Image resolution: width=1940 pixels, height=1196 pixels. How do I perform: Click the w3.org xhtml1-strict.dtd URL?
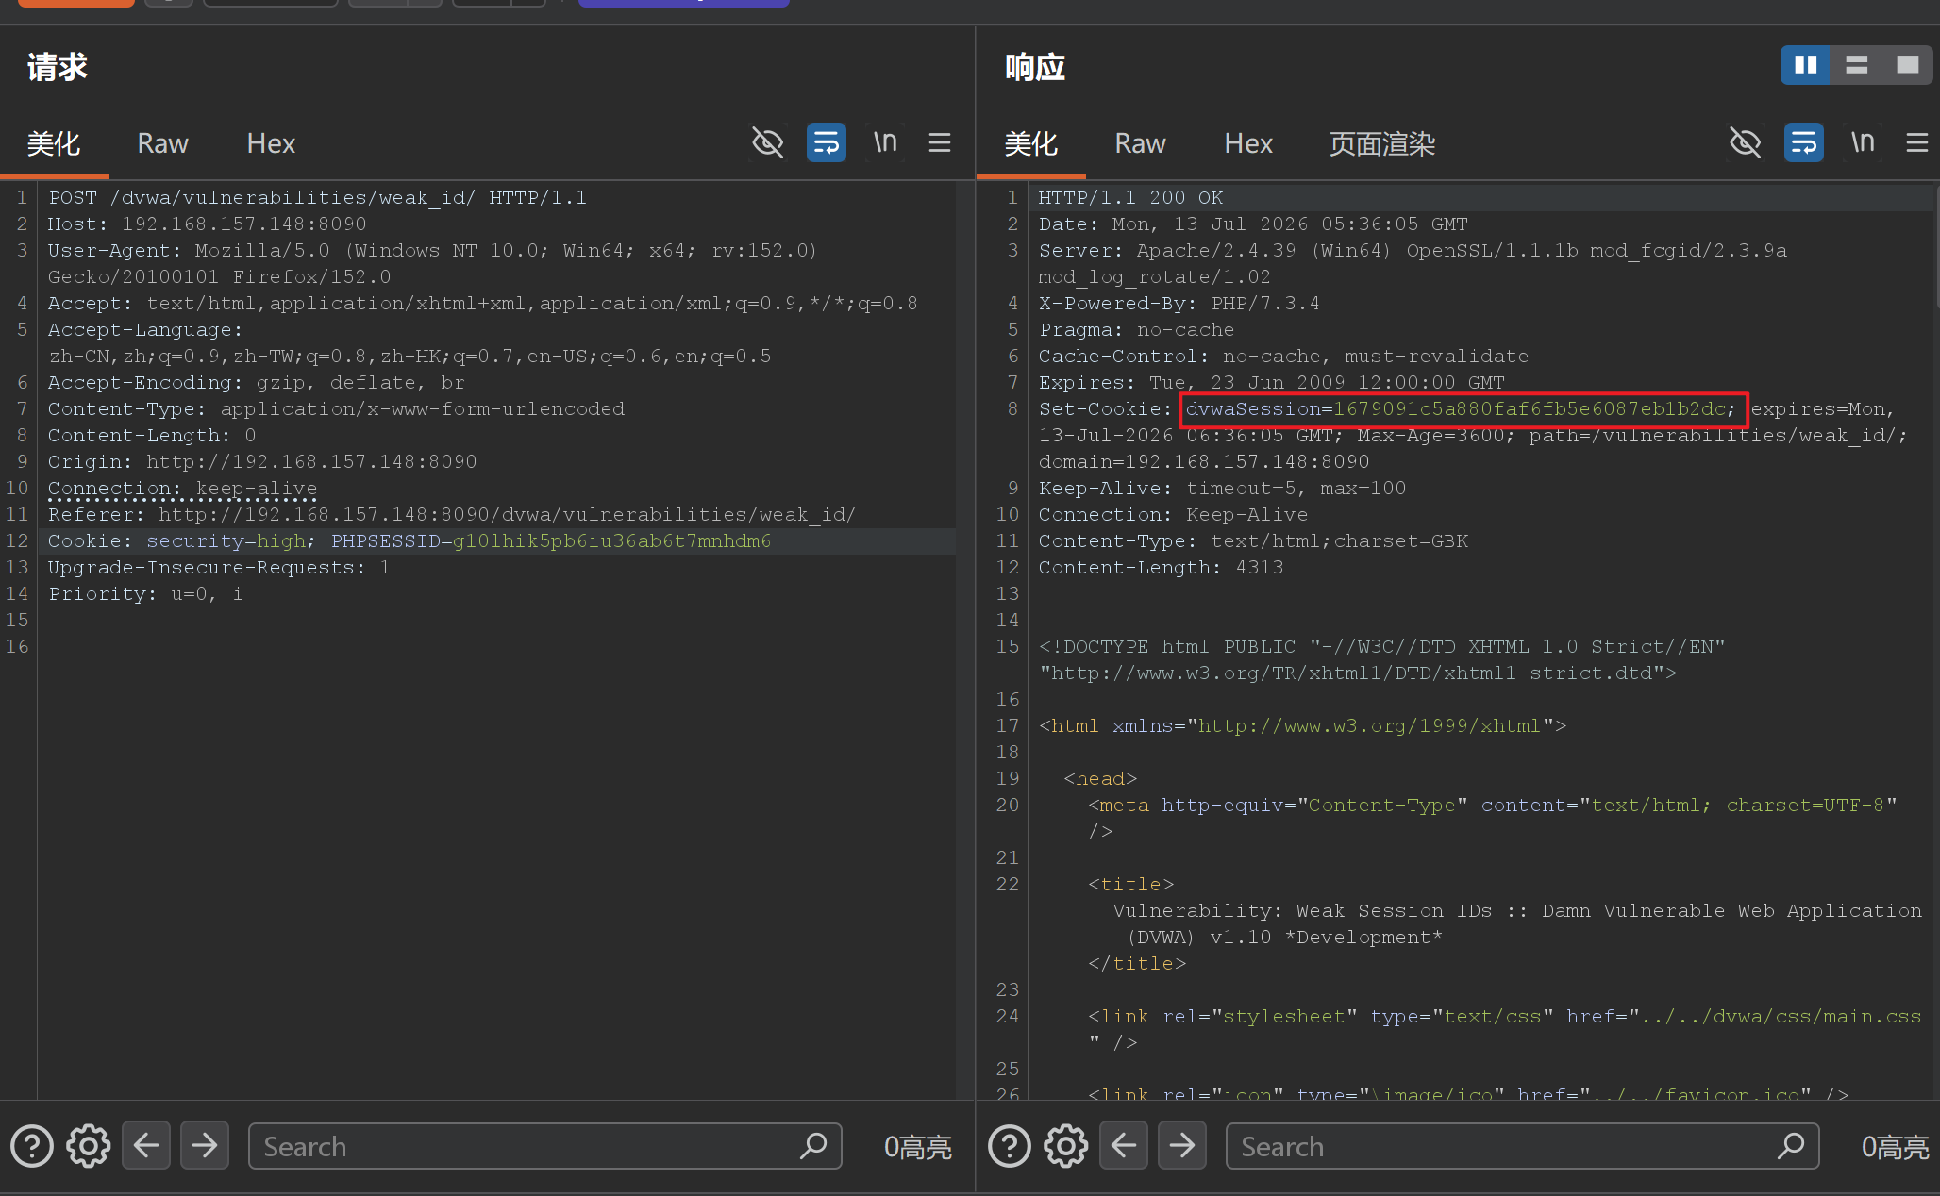1351,673
